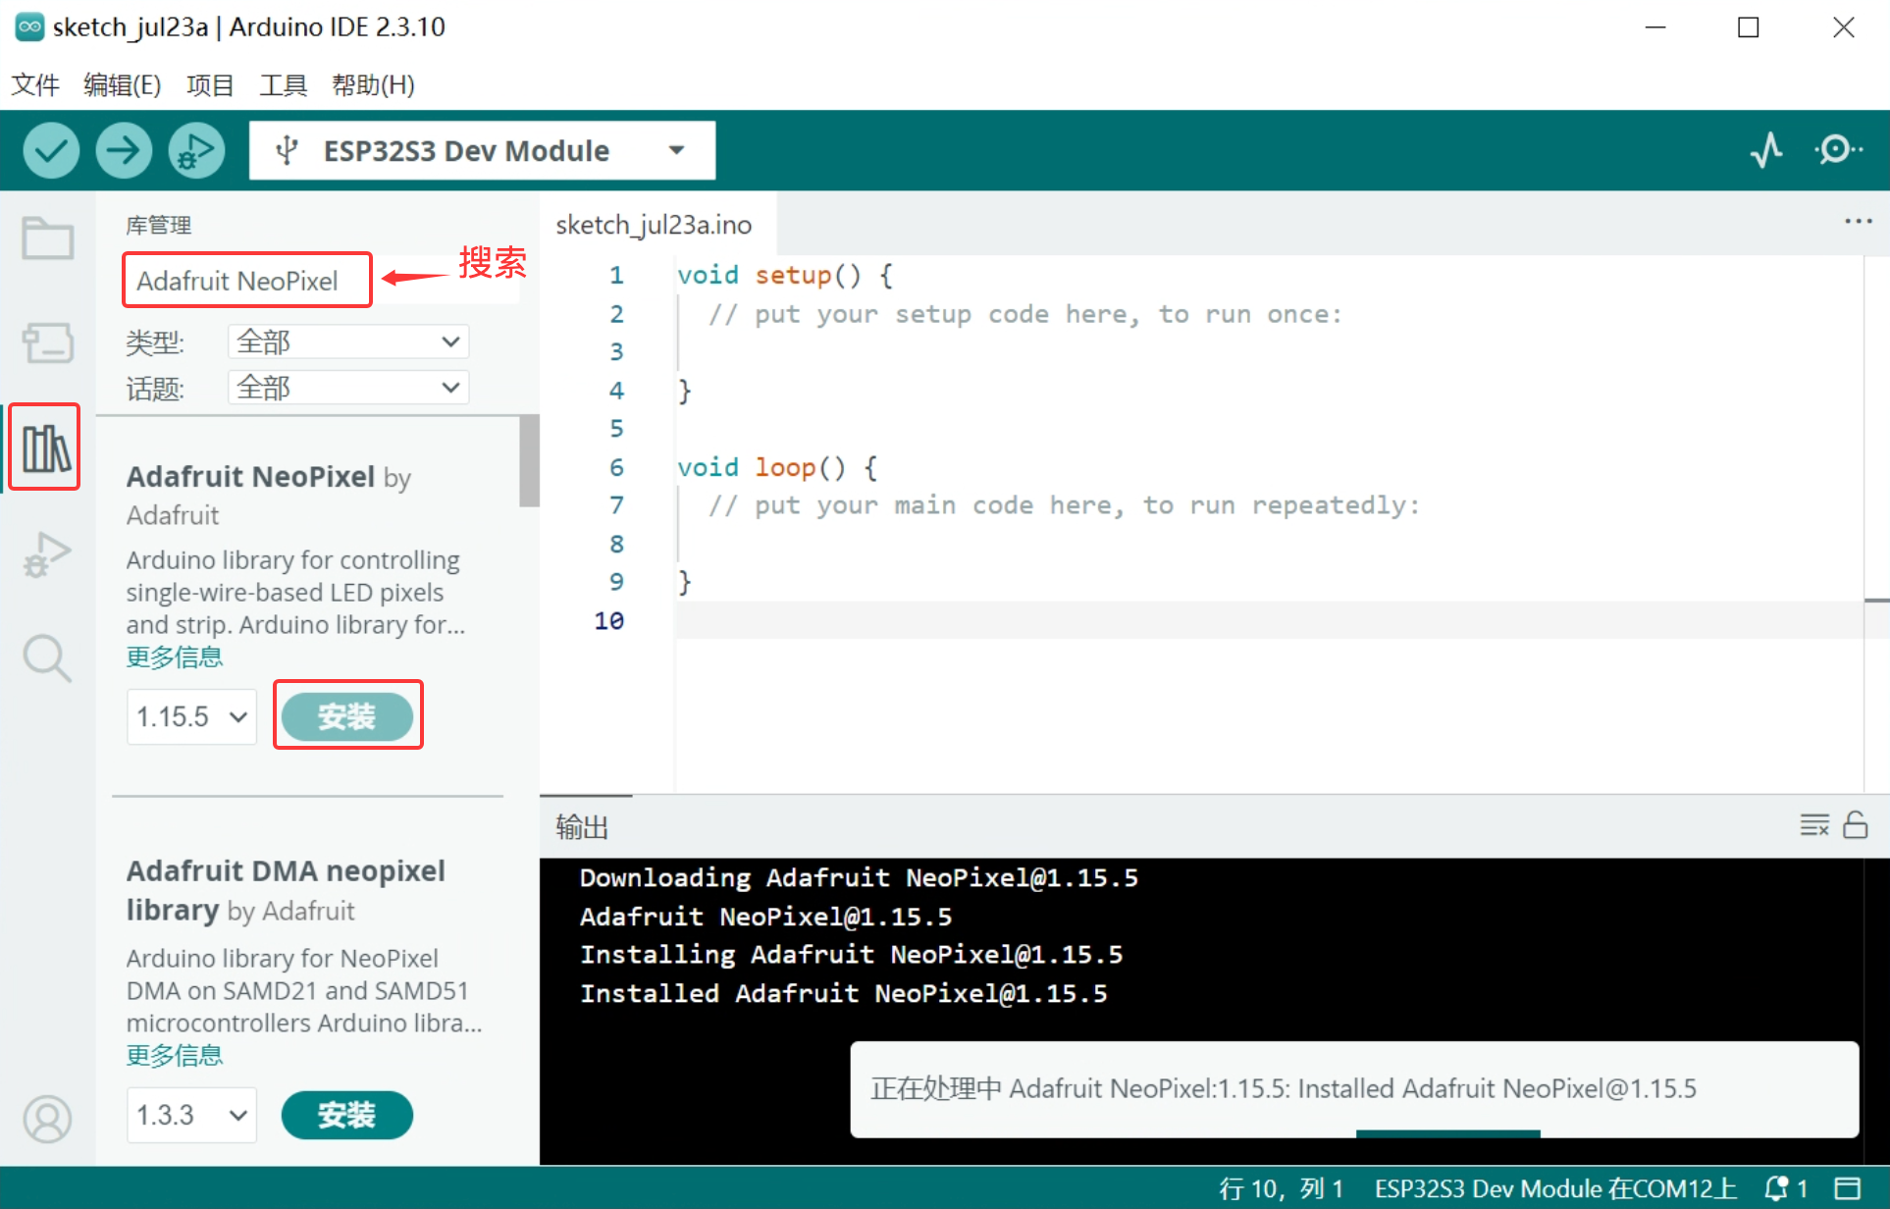Click the Upload arrow button
This screenshot has height=1209, width=1890.
tap(124, 151)
